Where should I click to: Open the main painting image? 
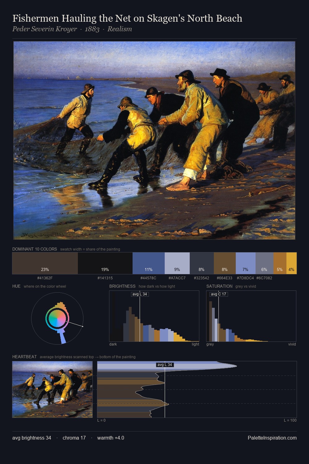pos(154,140)
